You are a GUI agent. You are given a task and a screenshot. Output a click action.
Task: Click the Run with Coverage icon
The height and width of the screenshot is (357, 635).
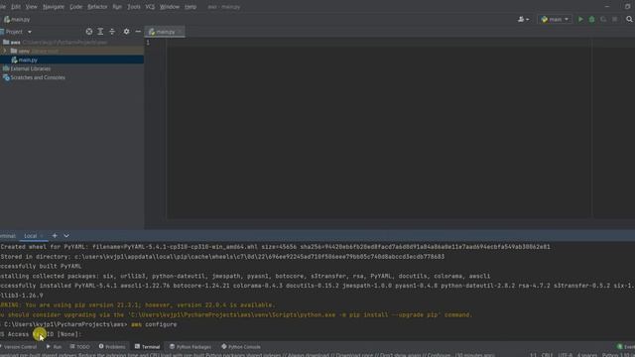tap(603, 19)
